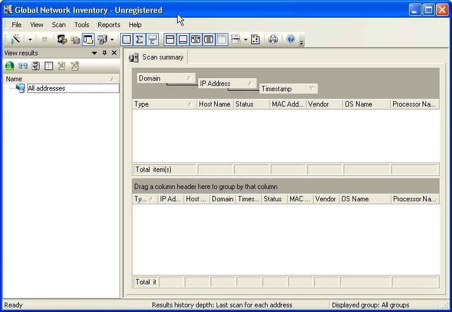Toggle the sigma summary footer button
The width and height of the screenshot is (452, 312).
[139, 39]
